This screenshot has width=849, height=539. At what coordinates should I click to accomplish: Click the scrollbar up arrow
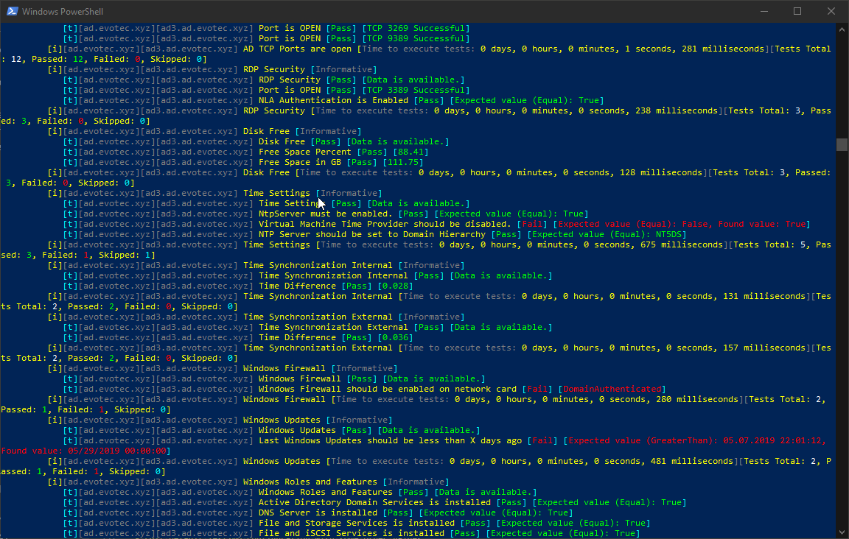coord(842,29)
